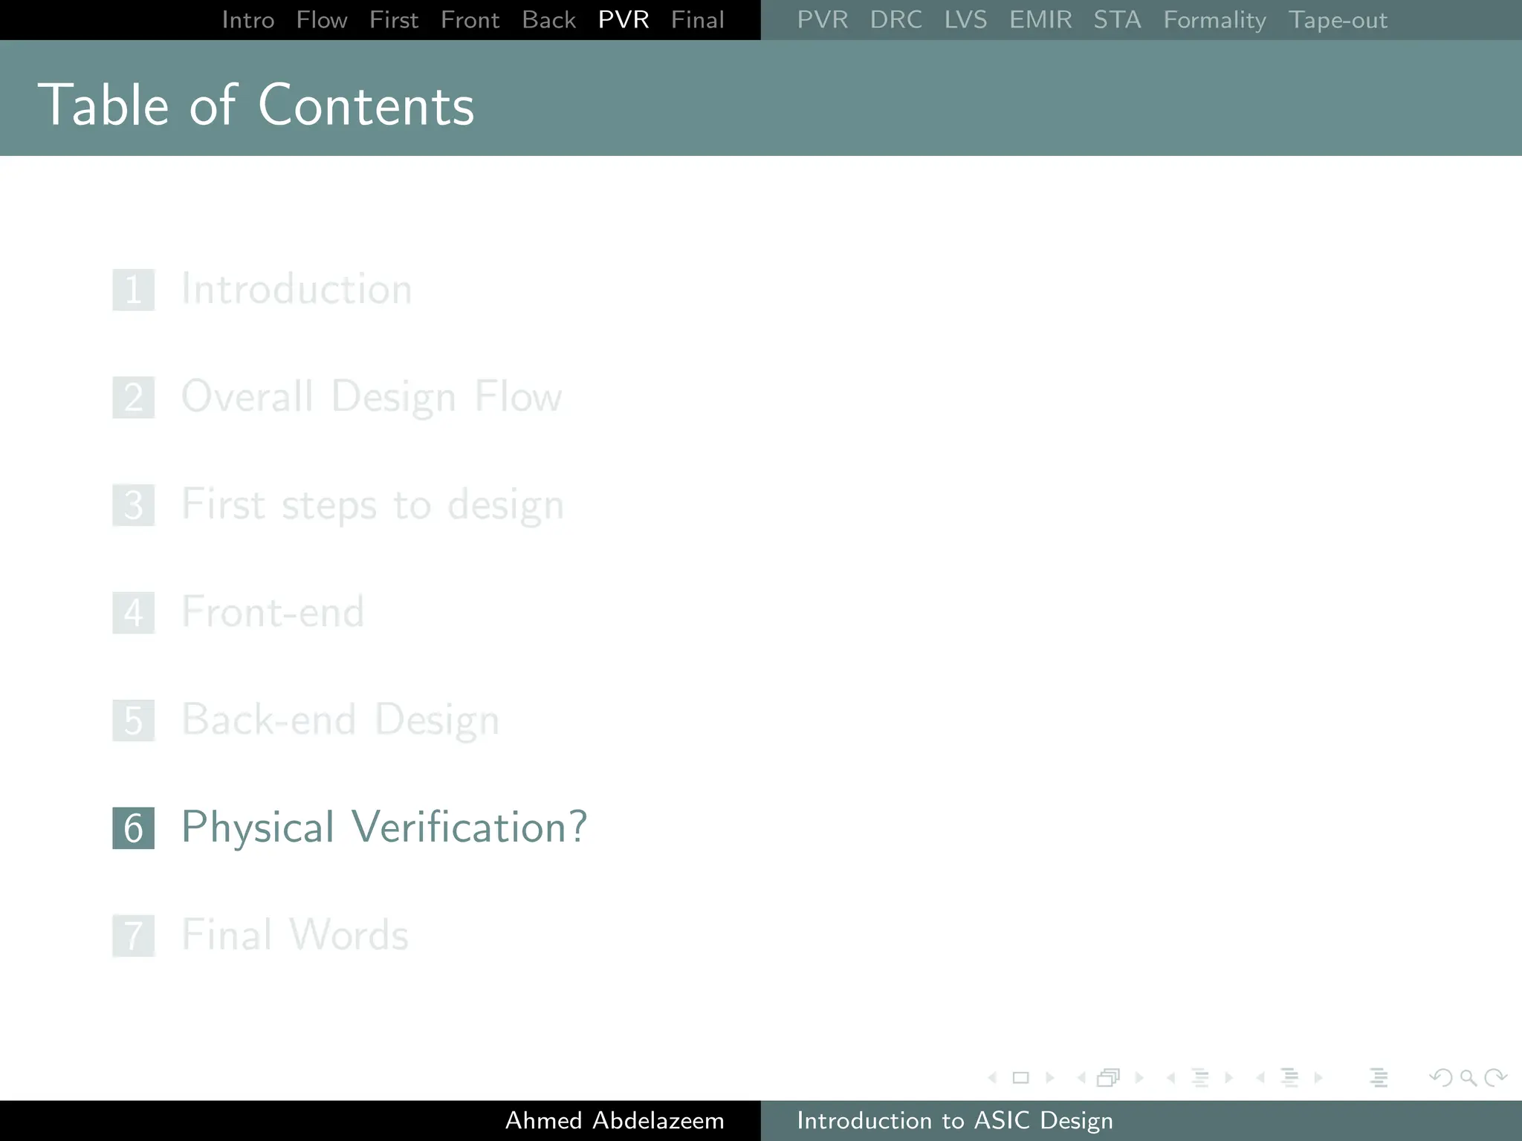The width and height of the screenshot is (1522, 1141).
Task: Click the stacked frames navigation icon
Action: pos(1109,1077)
